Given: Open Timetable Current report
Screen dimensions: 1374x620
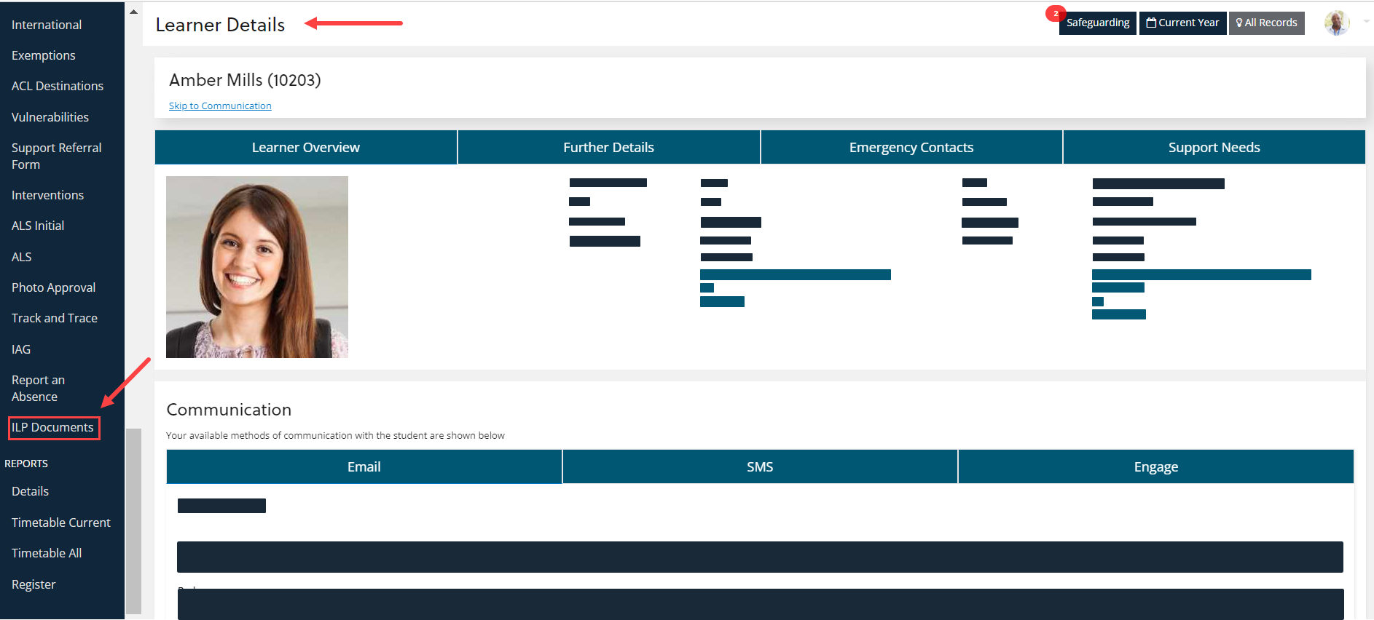Looking at the screenshot, I should coord(61,522).
